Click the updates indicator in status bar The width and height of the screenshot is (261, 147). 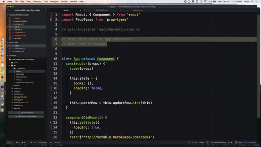250,143
